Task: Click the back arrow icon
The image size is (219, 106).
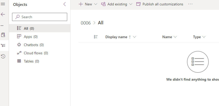Action: pos(3,14)
